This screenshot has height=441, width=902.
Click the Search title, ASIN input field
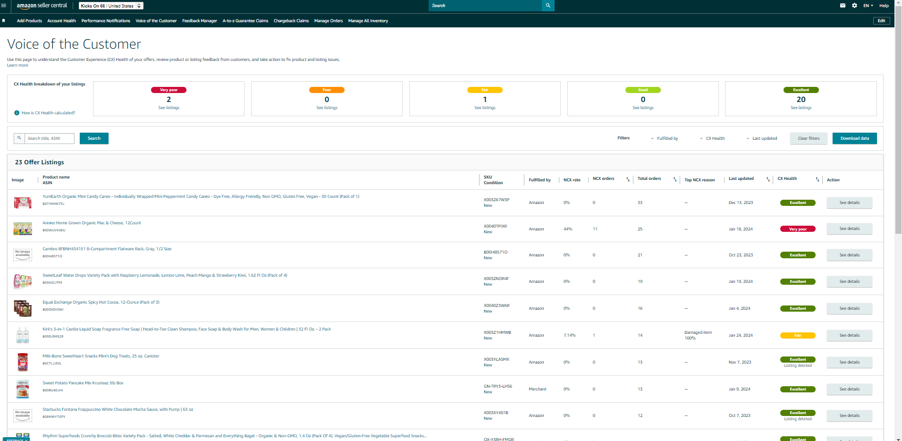pyautogui.click(x=49, y=138)
